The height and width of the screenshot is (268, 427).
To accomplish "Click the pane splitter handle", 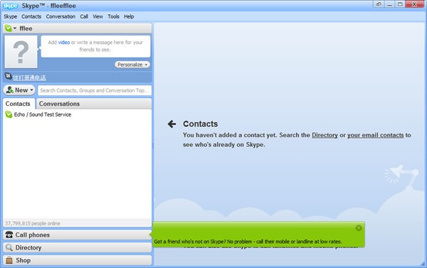I will pyautogui.click(x=153, y=146).
